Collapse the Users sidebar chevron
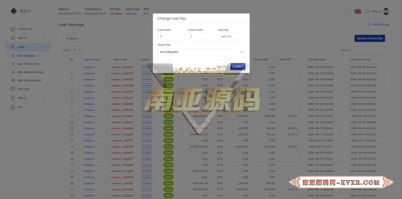The width and height of the screenshot is (402, 199). click(x=44, y=47)
